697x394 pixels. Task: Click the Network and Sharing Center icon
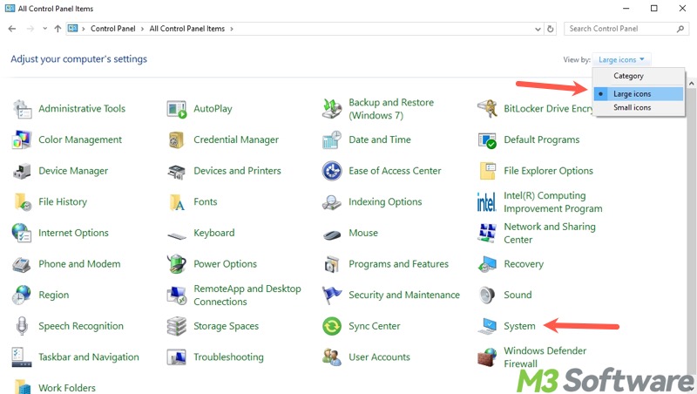tap(487, 233)
